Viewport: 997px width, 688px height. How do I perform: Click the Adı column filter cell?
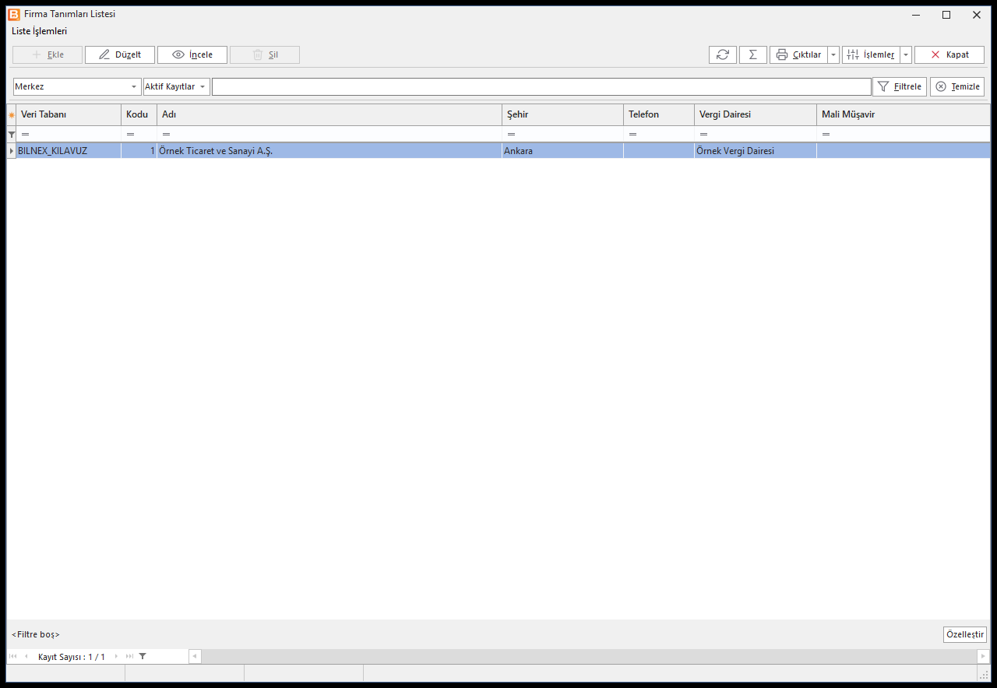point(329,135)
